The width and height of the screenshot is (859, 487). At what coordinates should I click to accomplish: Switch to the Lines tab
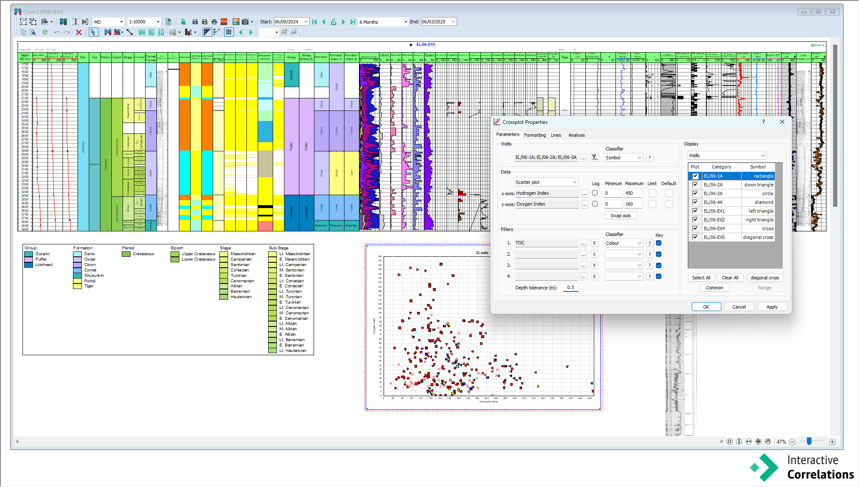556,135
